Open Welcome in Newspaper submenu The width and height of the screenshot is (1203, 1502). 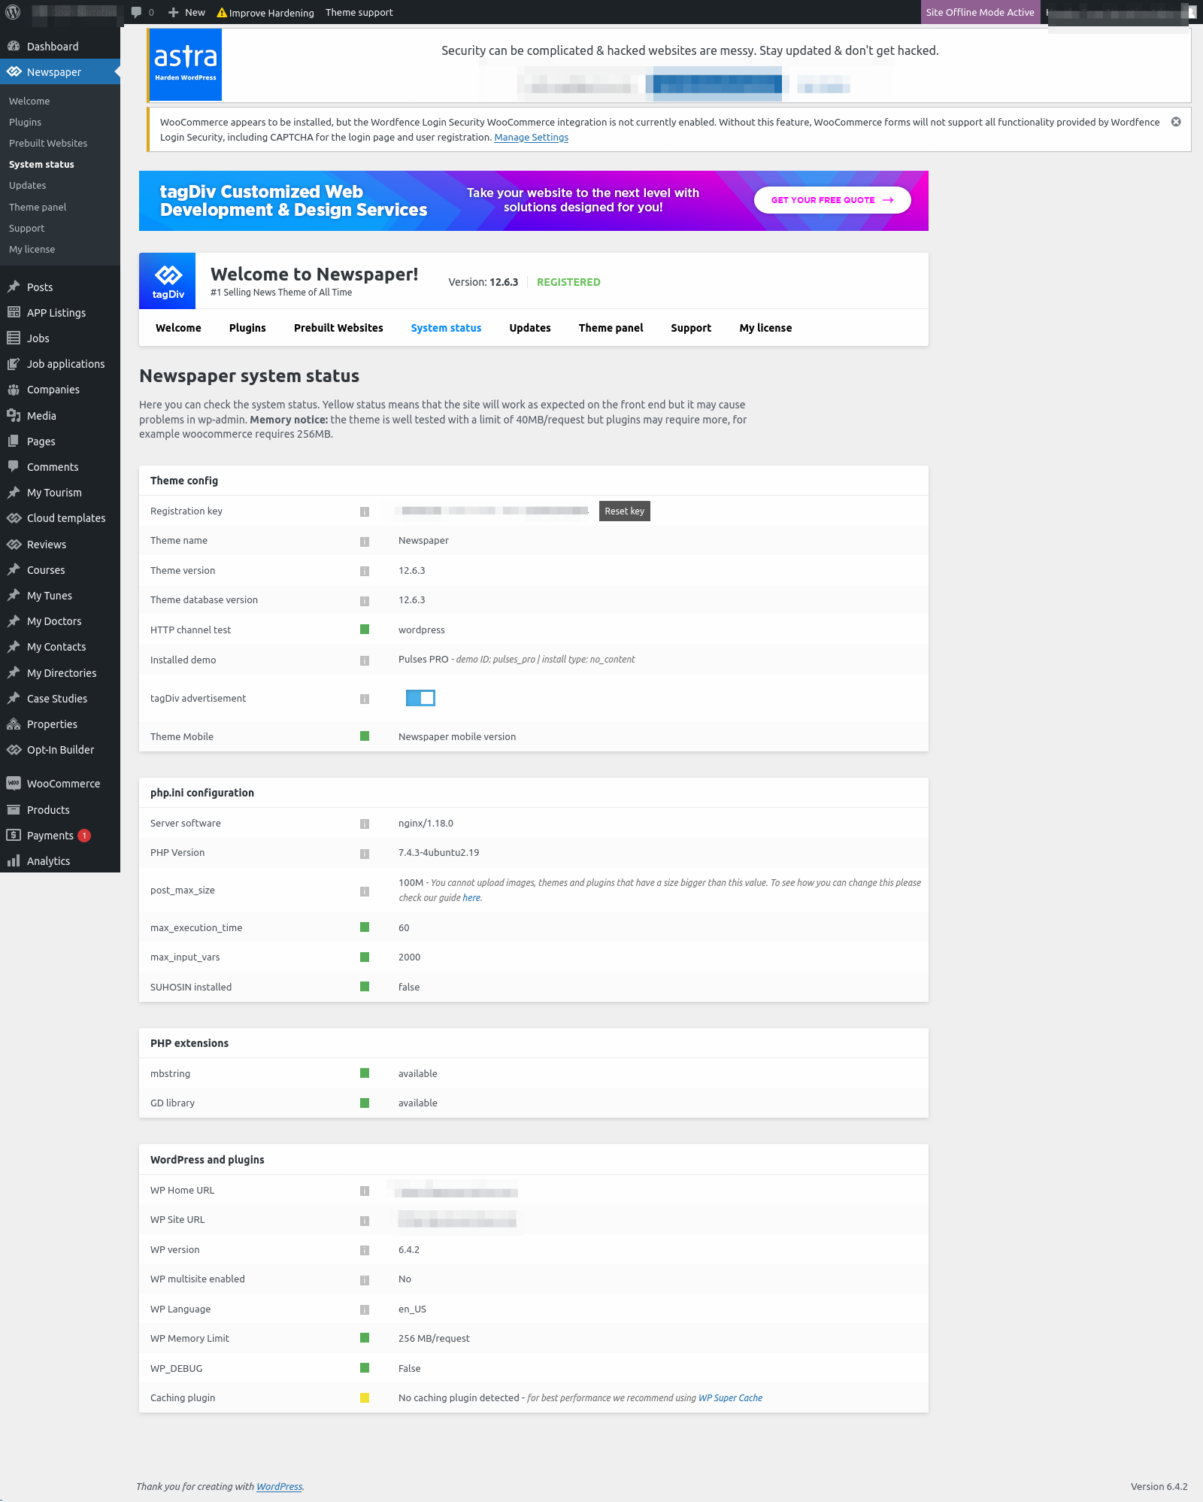29,101
